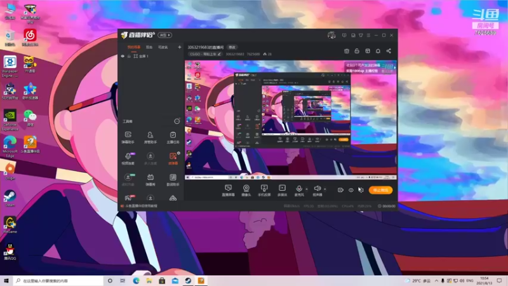Edit the CS:GO category label
Image resolution: width=508 pixels, height=286 pixels.
click(x=205, y=54)
